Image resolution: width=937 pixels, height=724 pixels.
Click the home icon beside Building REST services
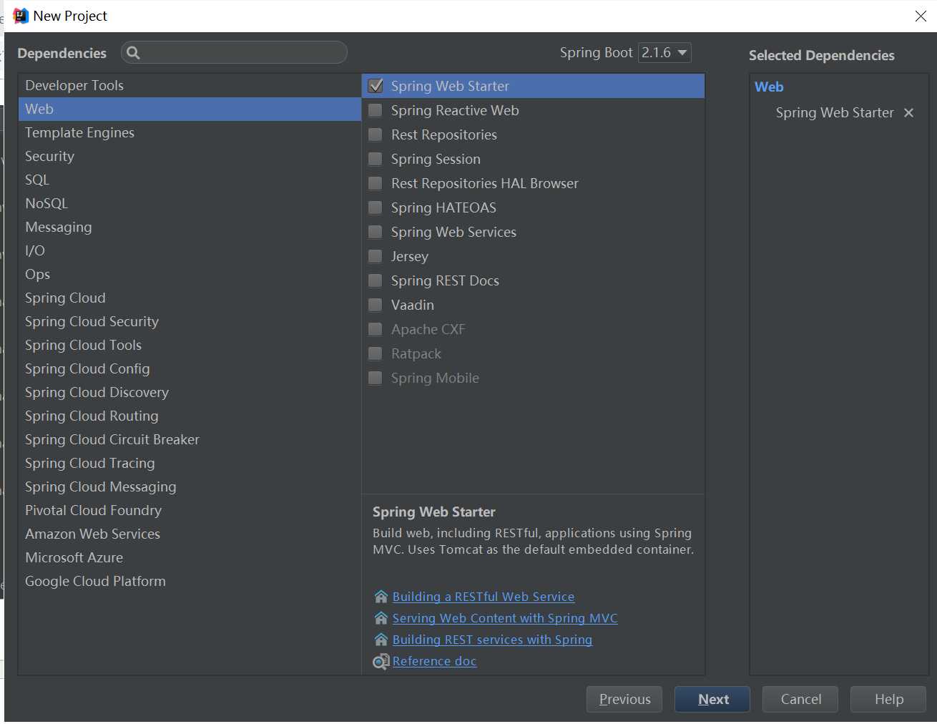click(x=381, y=640)
